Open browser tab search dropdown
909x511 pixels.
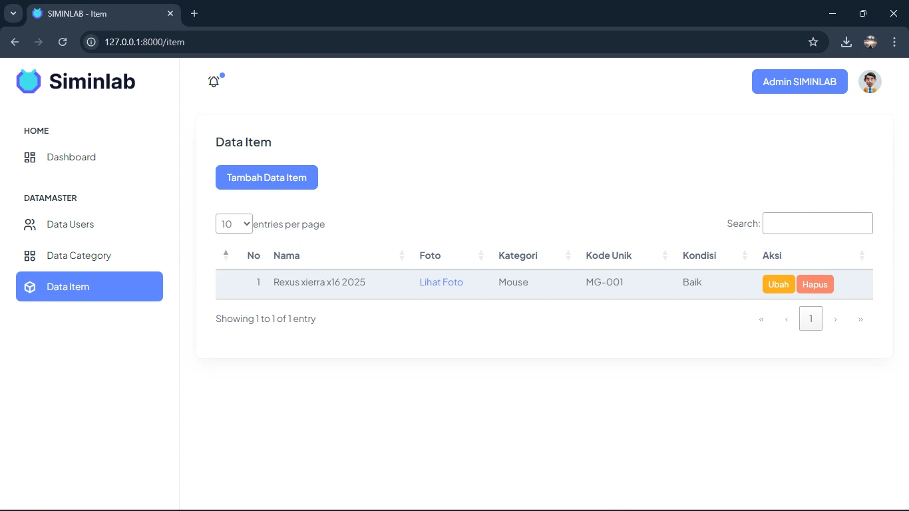tap(13, 13)
